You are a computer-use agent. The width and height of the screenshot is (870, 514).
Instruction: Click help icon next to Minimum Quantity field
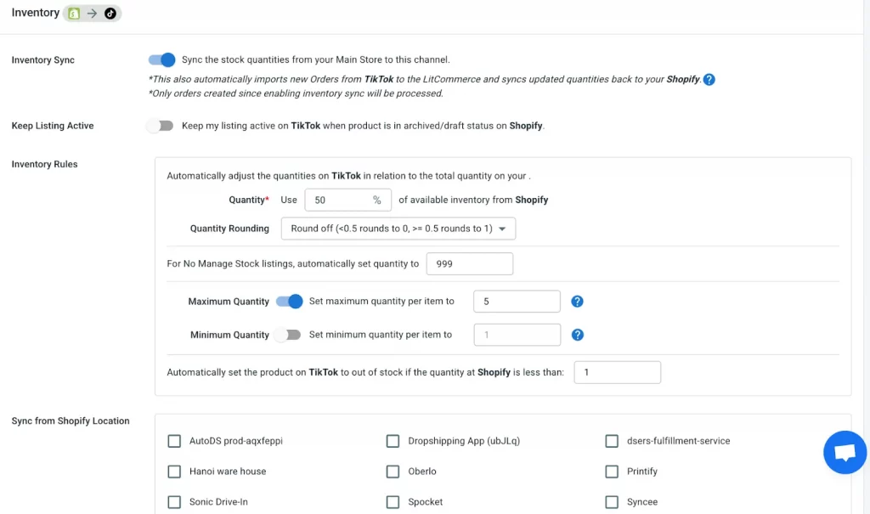coord(577,335)
